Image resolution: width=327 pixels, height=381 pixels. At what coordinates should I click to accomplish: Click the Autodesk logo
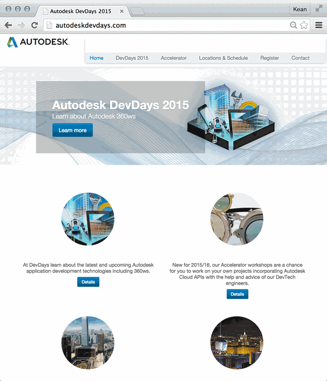(x=38, y=43)
